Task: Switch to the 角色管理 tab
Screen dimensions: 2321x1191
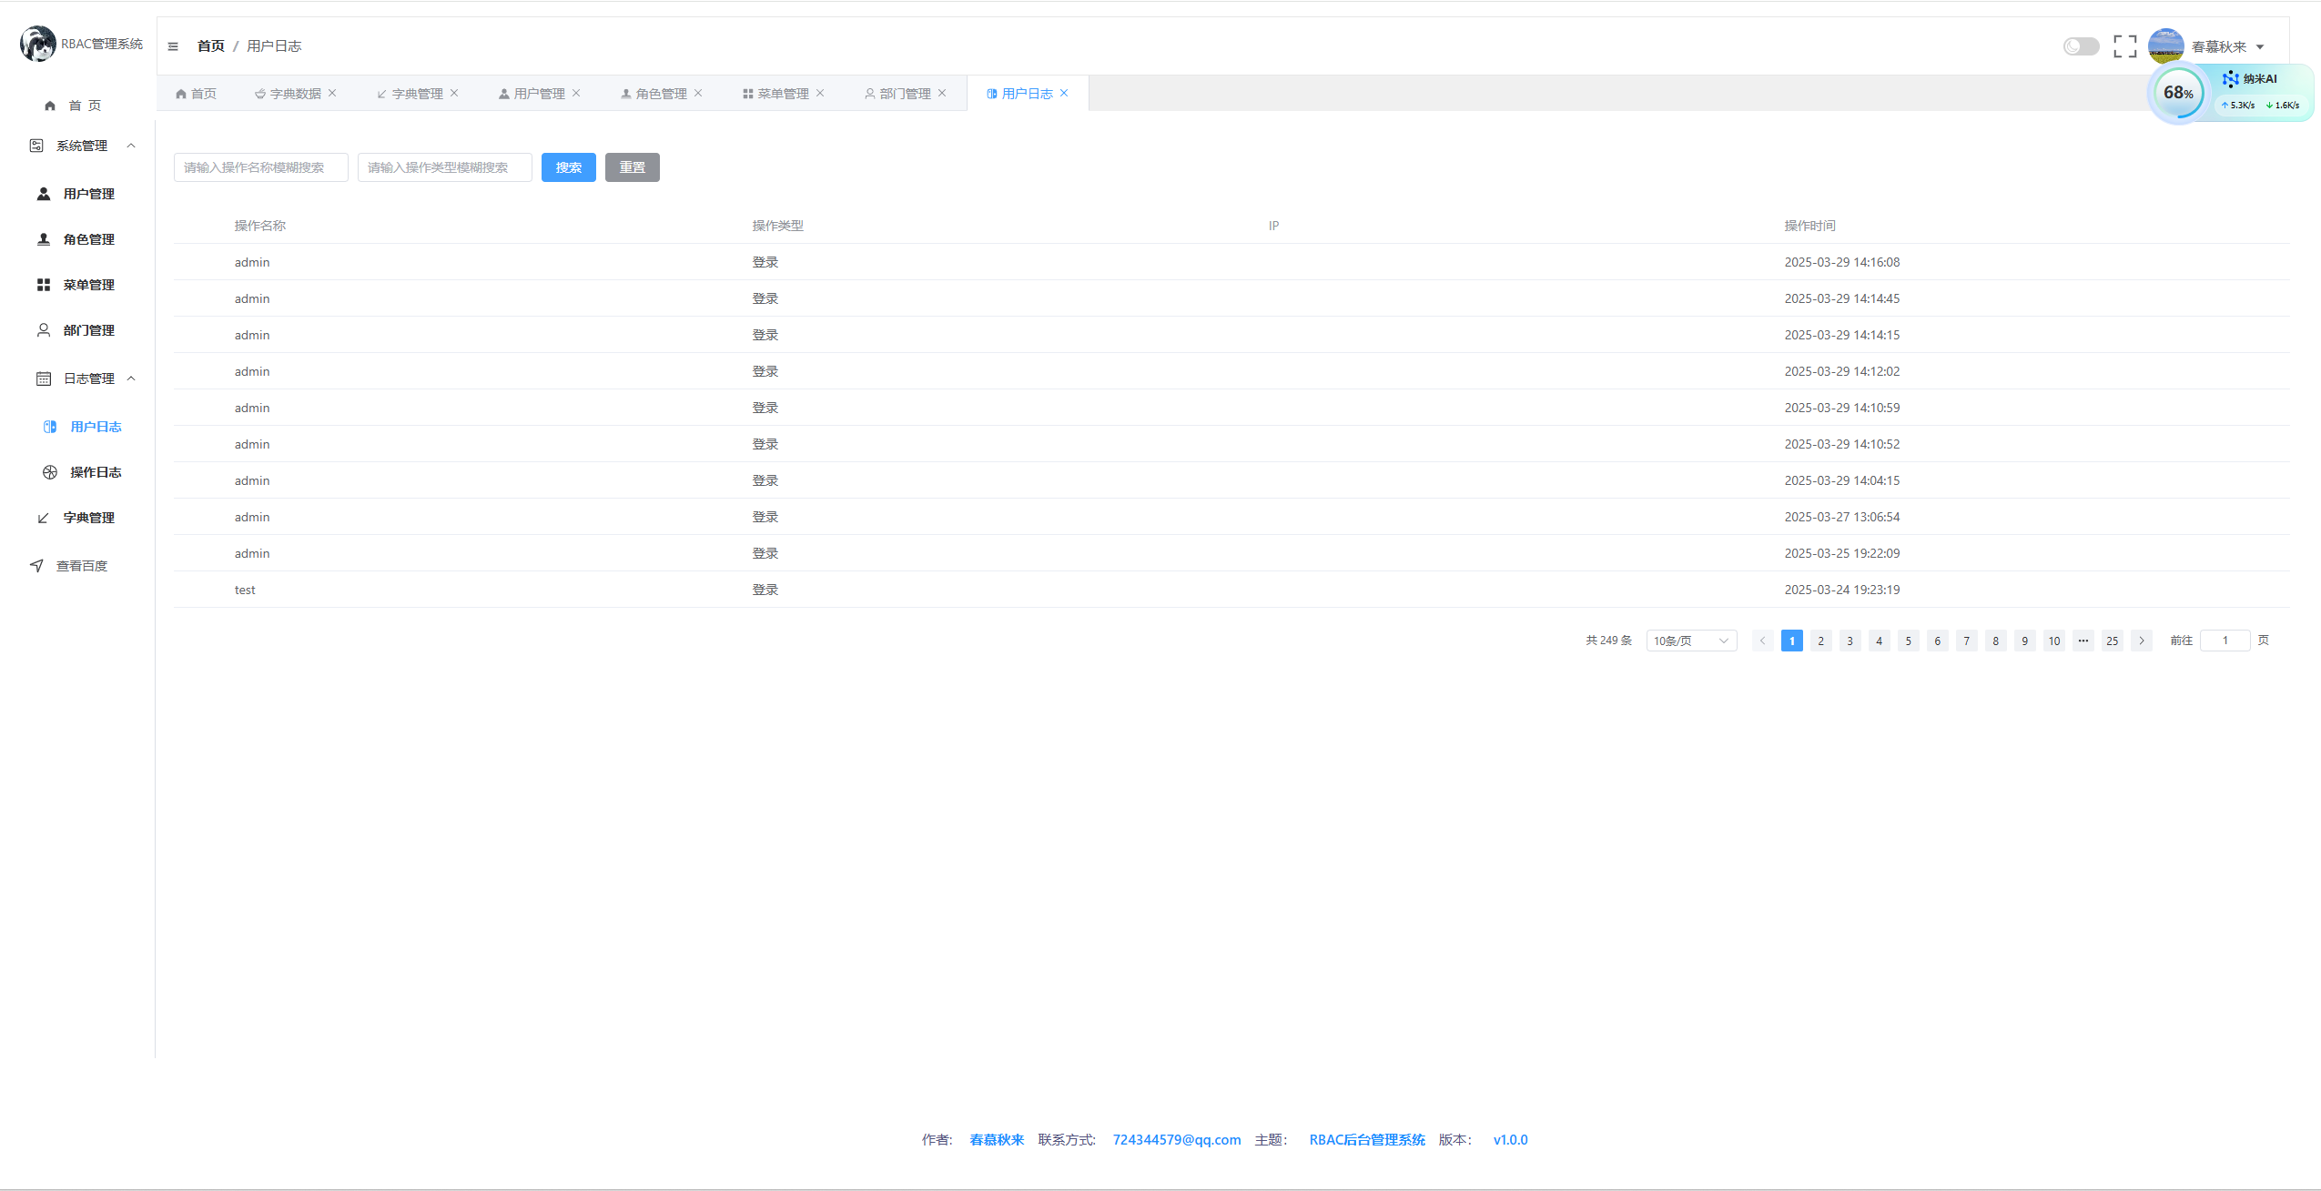Action: pos(661,94)
